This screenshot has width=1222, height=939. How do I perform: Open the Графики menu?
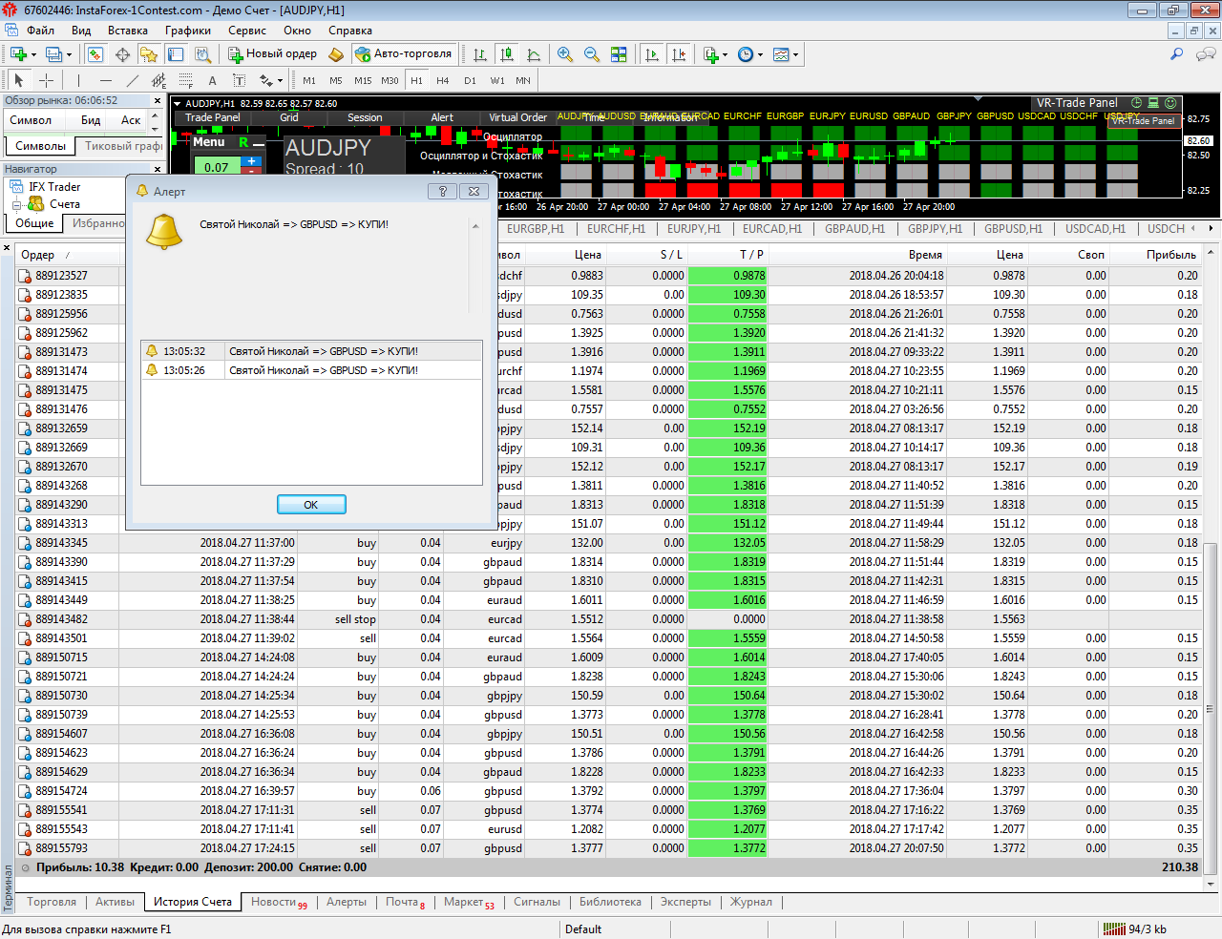pyautogui.click(x=187, y=31)
